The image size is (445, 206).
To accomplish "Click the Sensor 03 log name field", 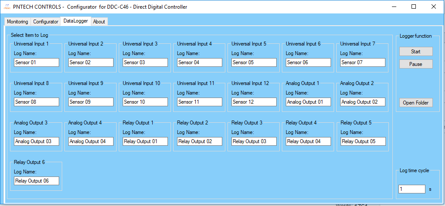I will (145, 62).
